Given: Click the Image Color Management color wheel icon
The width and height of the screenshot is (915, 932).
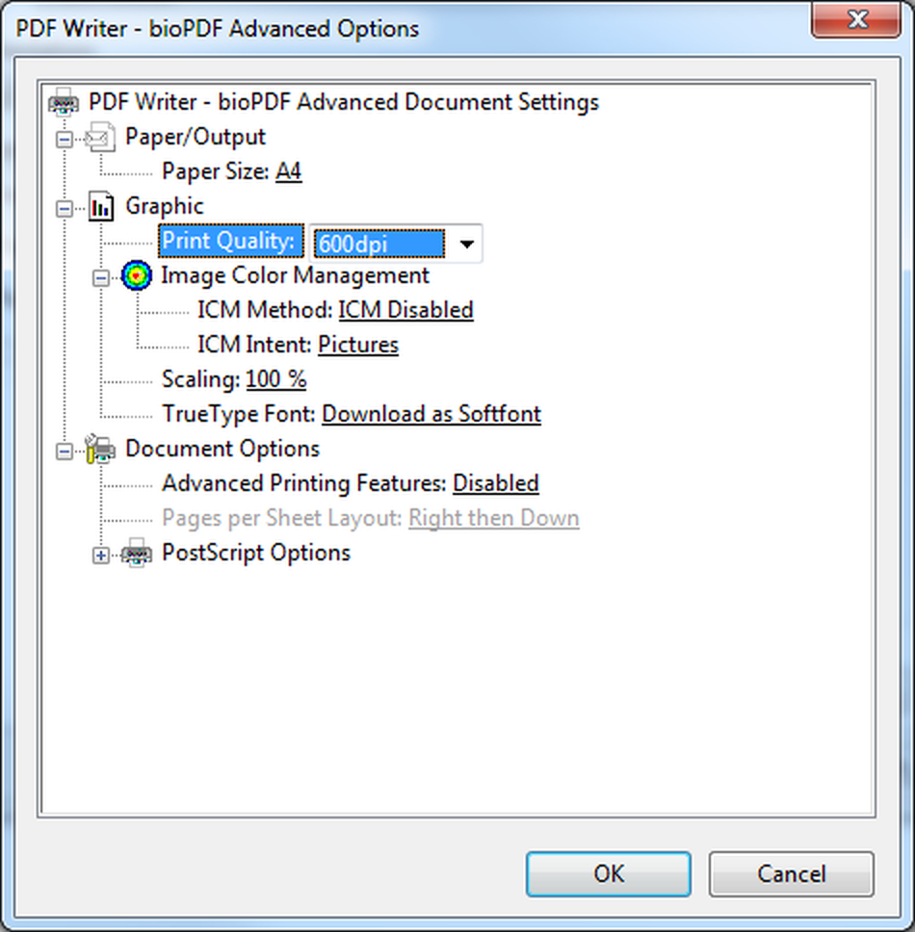Looking at the screenshot, I should pyautogui.click(x=137, y=275).
